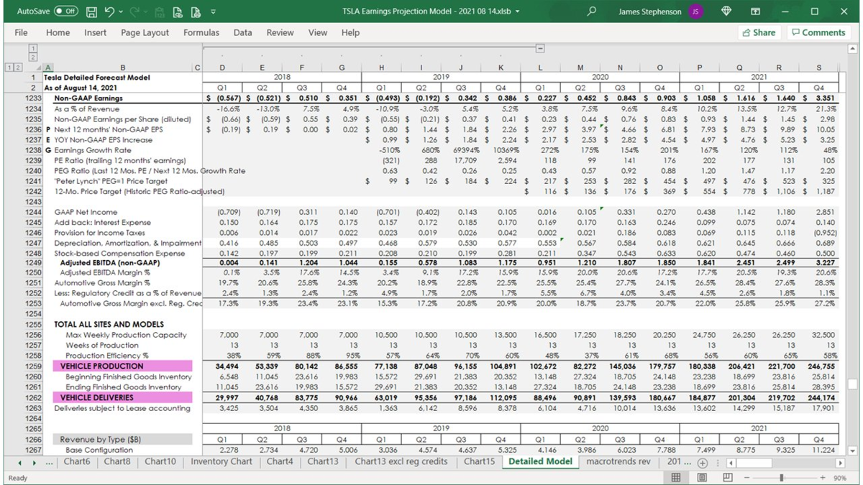Click the ellipsis for more hidden sheets
Viewport: 863px width, 485px height.
point(50,462)
